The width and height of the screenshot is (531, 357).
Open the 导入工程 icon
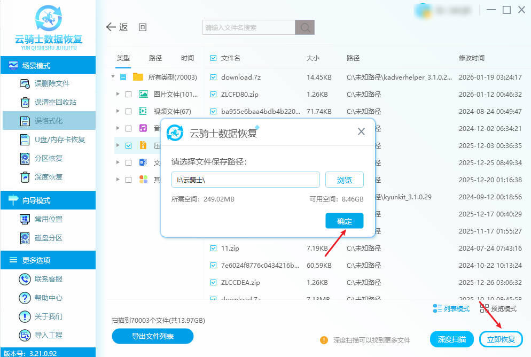coord(25,335)
